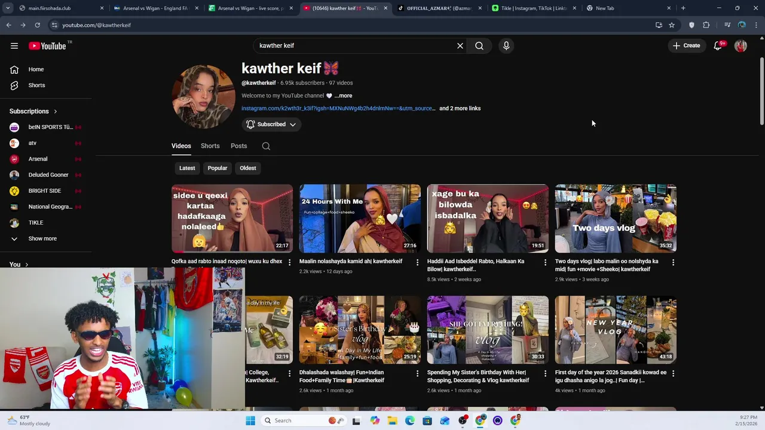Open a new browser tab with plus
Image resolution: width=765 pixels, height=430 pixels.
[x=683, y=8]
